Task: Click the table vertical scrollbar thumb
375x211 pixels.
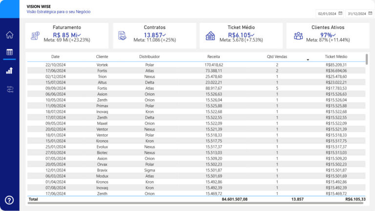Action: (366, 59)
